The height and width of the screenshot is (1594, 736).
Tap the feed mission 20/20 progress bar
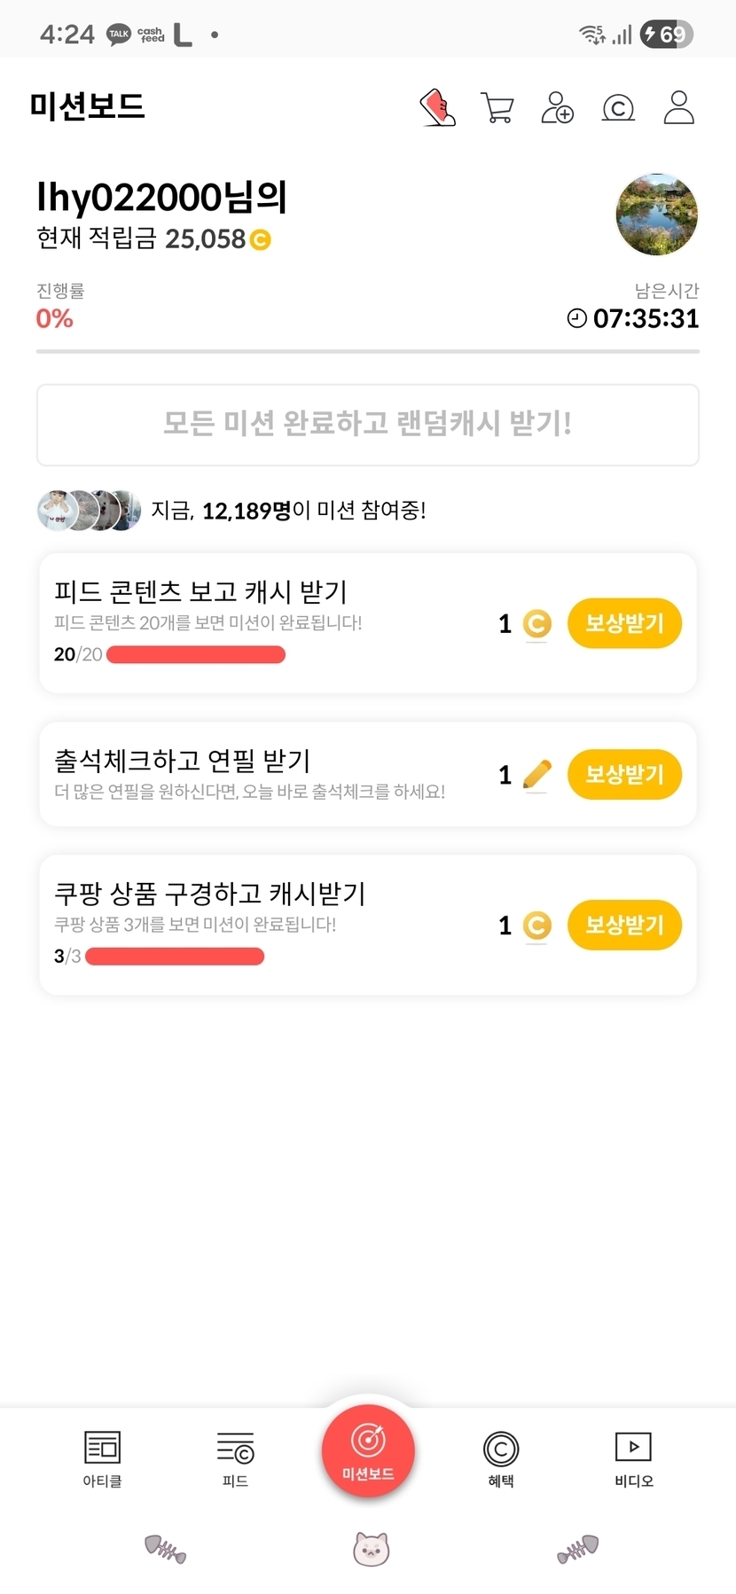[x=195, y=655]
